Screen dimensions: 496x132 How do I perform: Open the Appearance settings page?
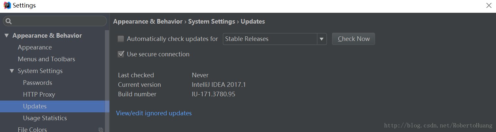tap(35, 47)
